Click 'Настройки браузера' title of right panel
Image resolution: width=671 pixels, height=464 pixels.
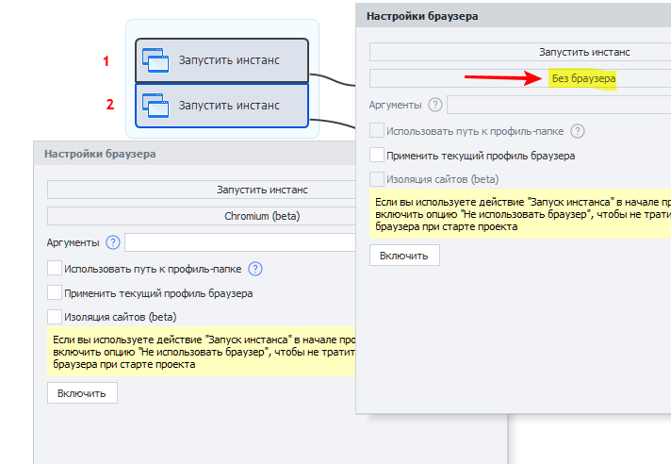(422, 16)
